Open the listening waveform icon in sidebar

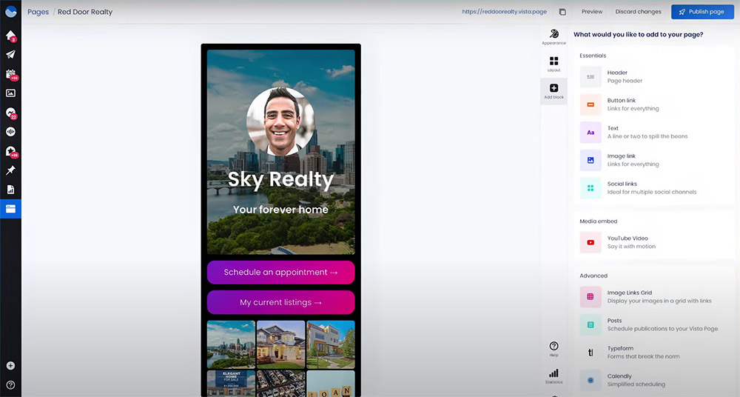pyautogui.click(x=10, y=132)
